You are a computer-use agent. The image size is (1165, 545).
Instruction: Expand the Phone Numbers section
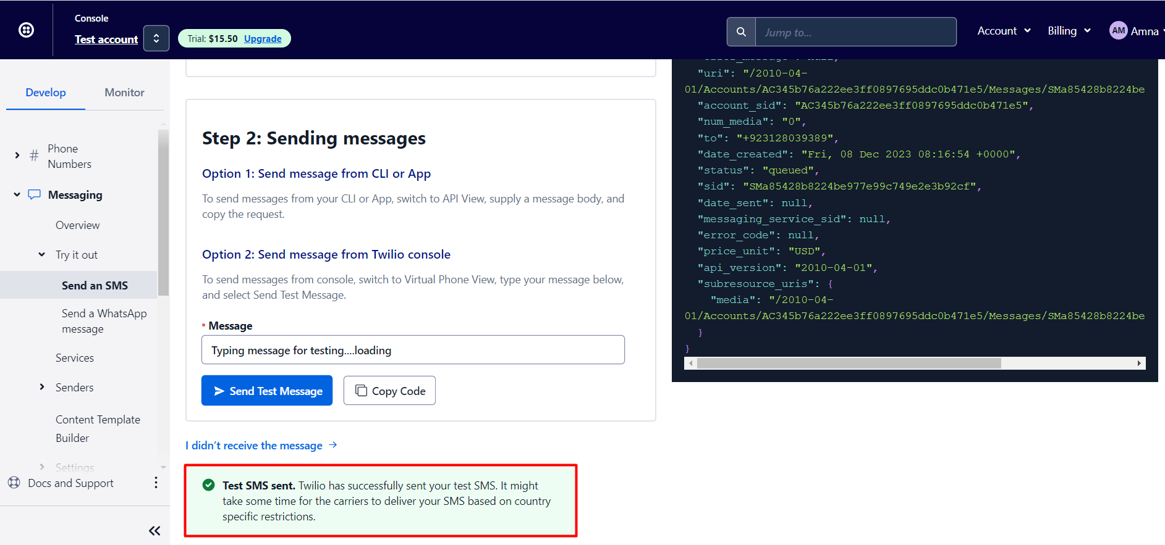pyautogui.click(x=17, y=156)
